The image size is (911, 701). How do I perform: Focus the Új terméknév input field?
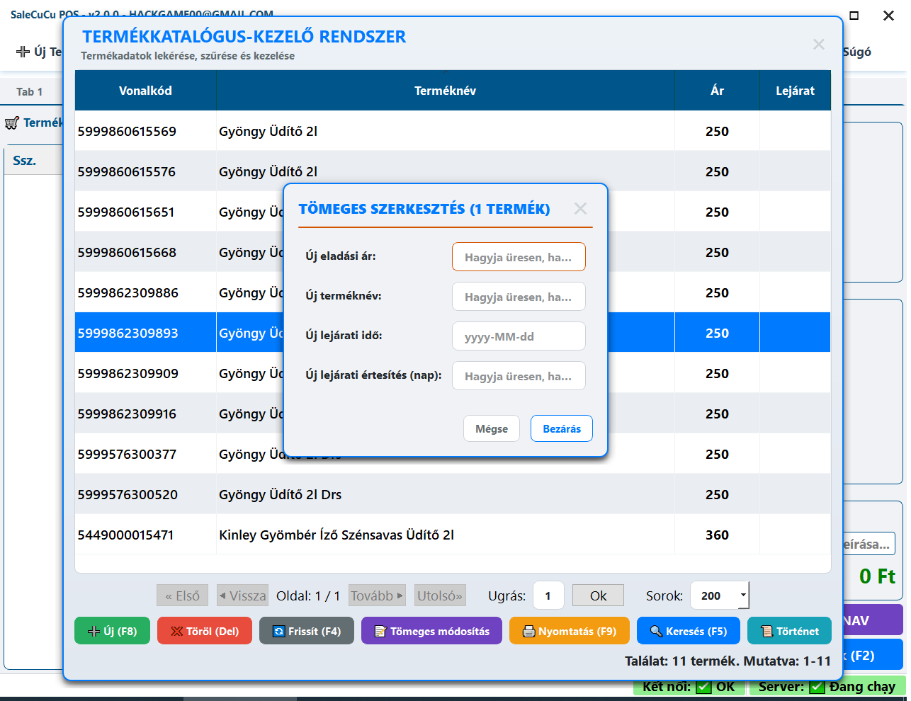click(519, 297)
